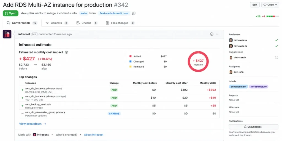Click the aws_db_parameter_group.primary resource name
Screen dimensions: 282x141
45,112
